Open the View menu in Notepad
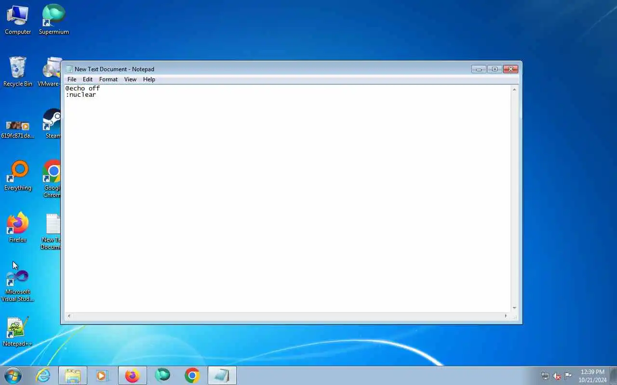The image size is (617, 385). pos(130,79)
